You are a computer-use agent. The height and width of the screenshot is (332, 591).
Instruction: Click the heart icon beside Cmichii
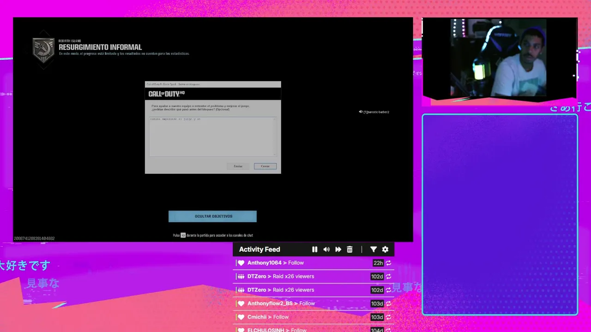241,317
